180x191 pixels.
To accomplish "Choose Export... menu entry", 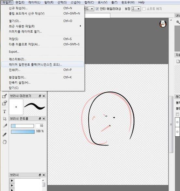I will pos(43,52).
